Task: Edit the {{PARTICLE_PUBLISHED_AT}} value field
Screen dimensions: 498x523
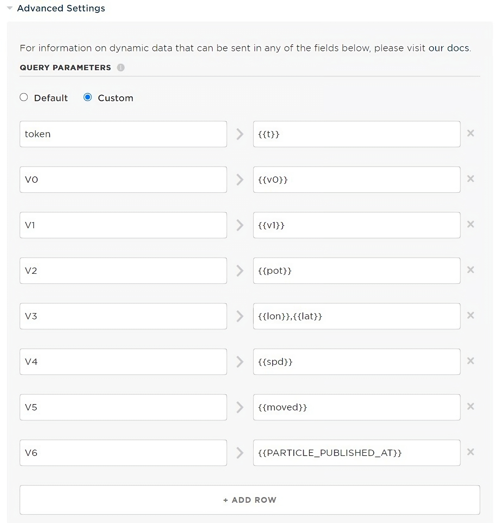Action: tap(357, 453)
